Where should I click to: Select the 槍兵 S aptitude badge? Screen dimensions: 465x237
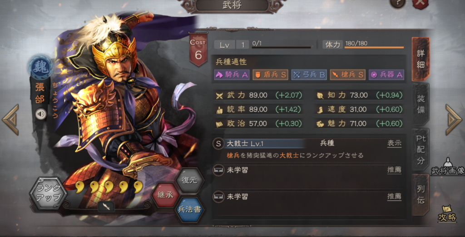coord(347,75)
